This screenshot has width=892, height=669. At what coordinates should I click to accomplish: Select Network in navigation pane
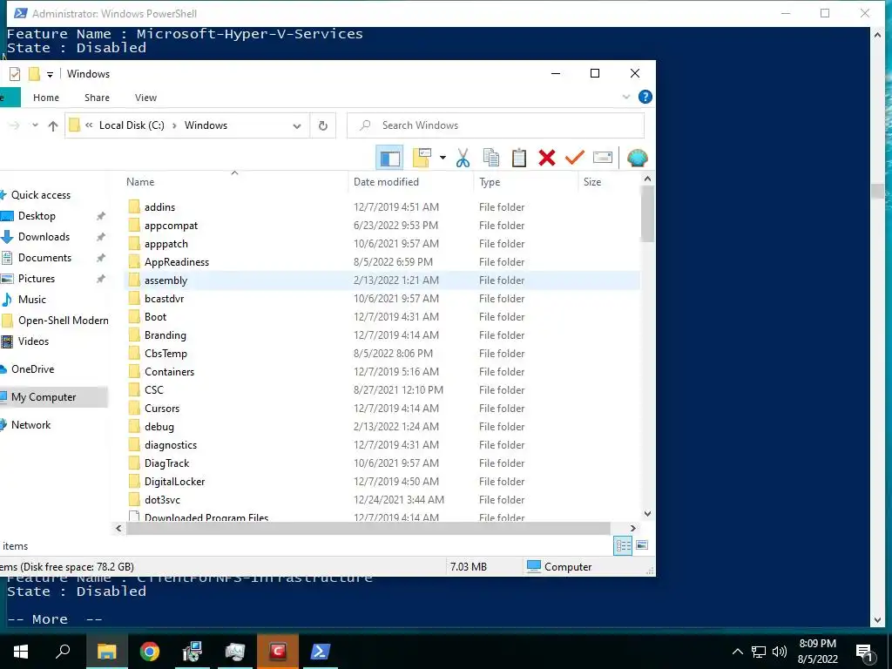pyautogui.click(x=30, y=425)
